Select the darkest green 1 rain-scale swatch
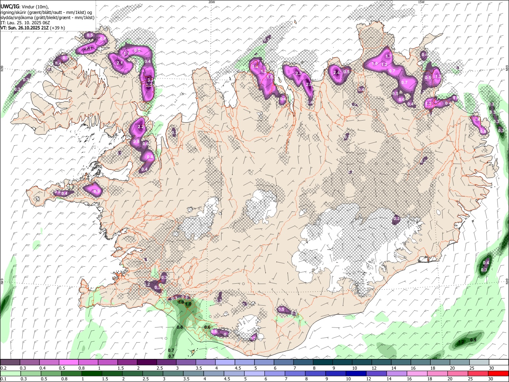This screenshot has width=509, height=382. 91,373
